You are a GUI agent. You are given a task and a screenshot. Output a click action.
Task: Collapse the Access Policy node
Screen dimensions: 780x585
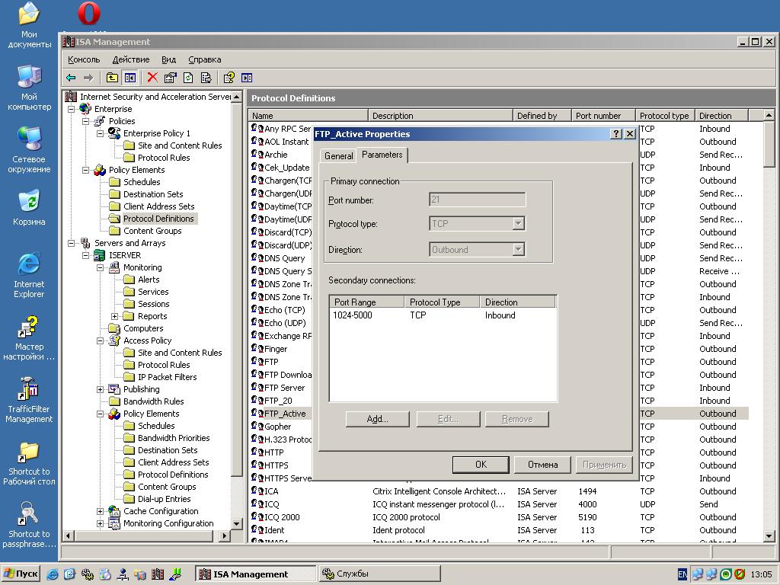pyautogui.click(x=100, y=340)
